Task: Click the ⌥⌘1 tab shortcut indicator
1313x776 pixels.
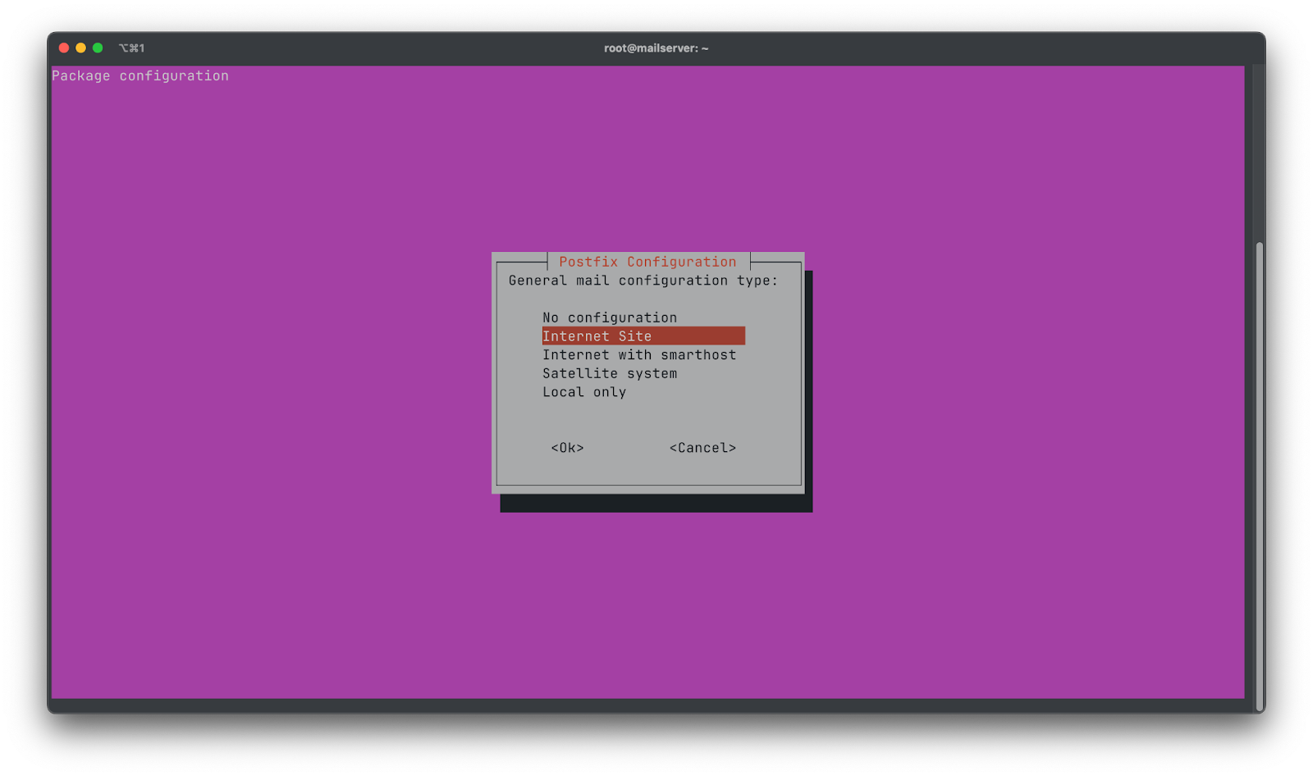Action: pyautogui.click(x=131, y=48)
